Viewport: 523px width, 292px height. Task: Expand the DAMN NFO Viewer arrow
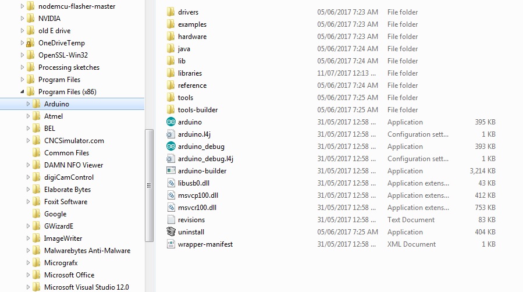(x=28, y=165)
